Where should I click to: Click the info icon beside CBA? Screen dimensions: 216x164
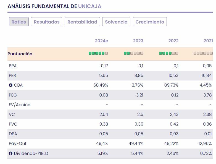click(x=10, y=85)
